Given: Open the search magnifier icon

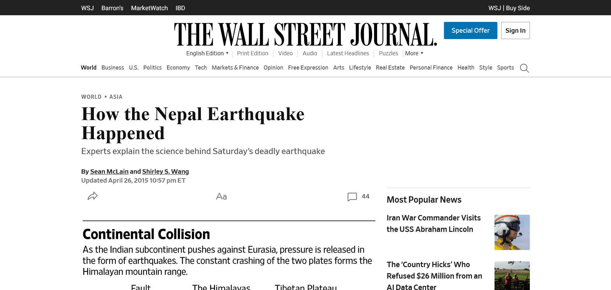Looking at the screenshot, I should pos(524,68).
